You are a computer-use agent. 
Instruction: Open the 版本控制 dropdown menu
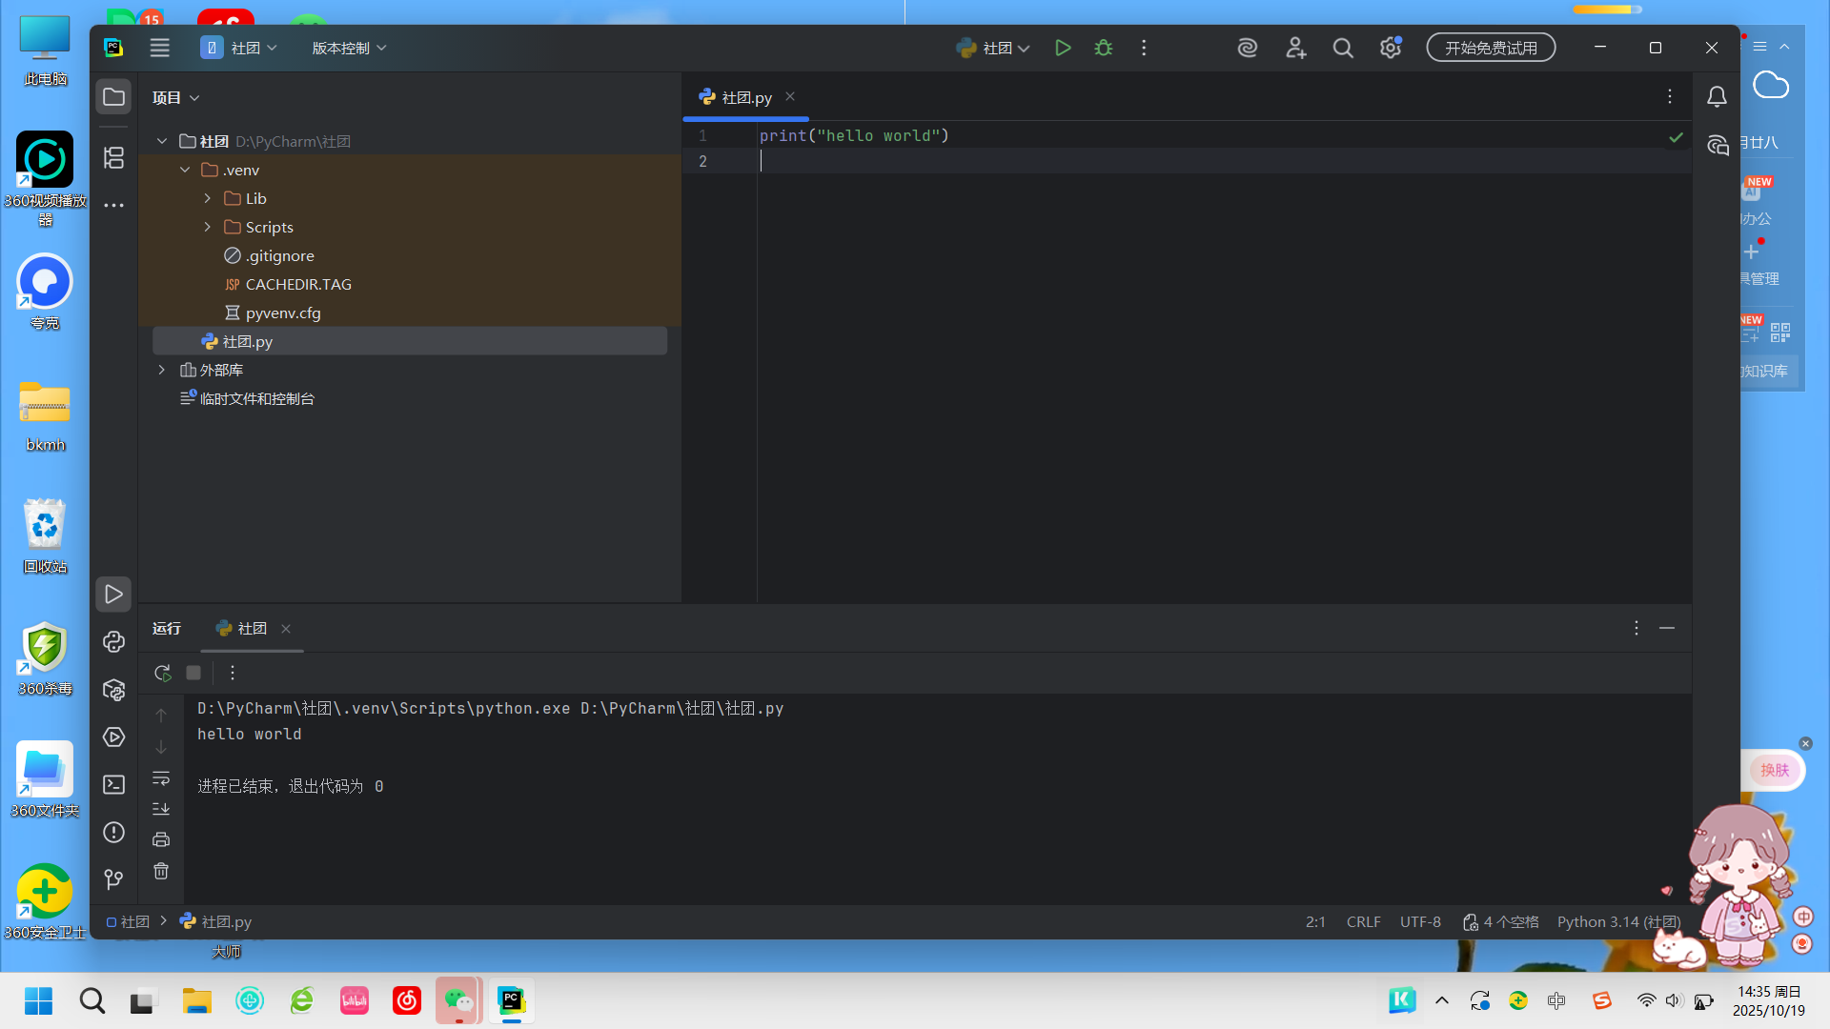347,47
